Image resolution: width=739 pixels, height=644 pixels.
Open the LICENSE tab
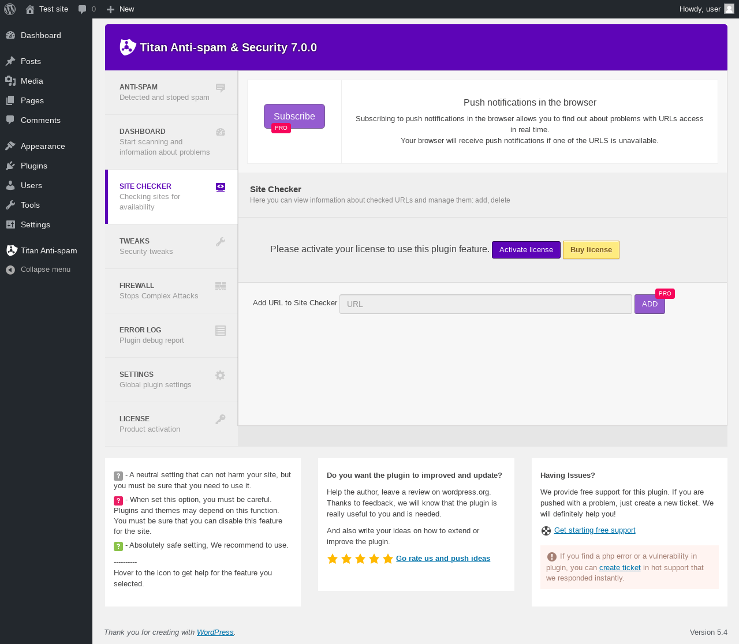171,424
